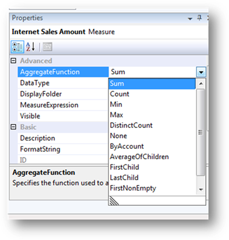
Task: Collapse the Basic category
Action: [x=13, y=127]
